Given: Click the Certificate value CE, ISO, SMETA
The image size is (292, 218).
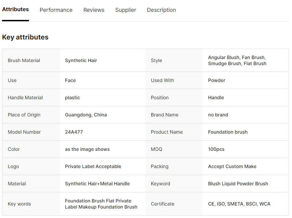Looking at the screenshot, I should click(239, 204).
